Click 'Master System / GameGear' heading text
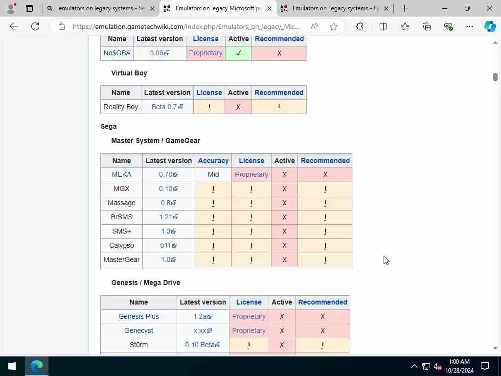The height and width of the screenshot is (376, 501). [x=156, y=141]
